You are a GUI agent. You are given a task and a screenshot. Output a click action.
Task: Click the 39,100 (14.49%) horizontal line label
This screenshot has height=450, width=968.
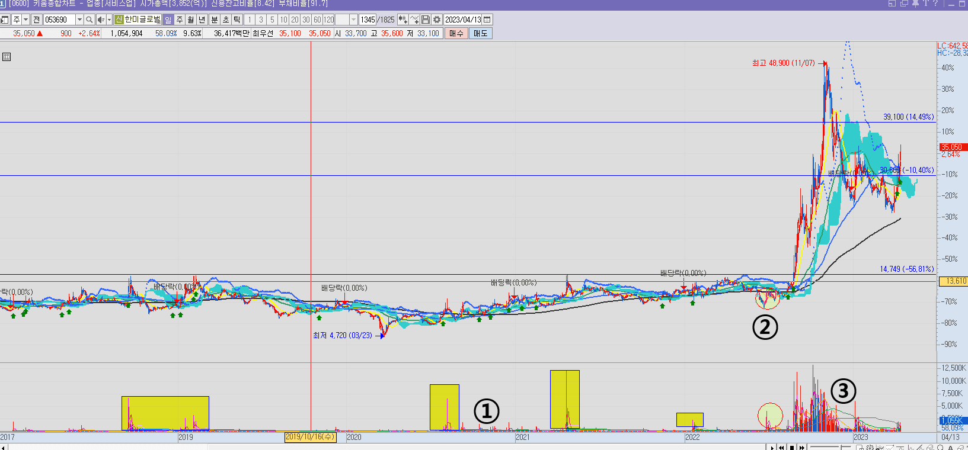(908, 117)
